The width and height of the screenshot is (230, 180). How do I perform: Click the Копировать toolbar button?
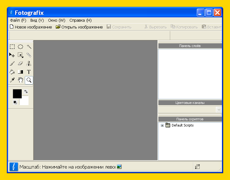click(x=184, y=27)
